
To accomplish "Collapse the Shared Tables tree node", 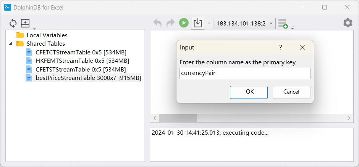I will (11, 44).
